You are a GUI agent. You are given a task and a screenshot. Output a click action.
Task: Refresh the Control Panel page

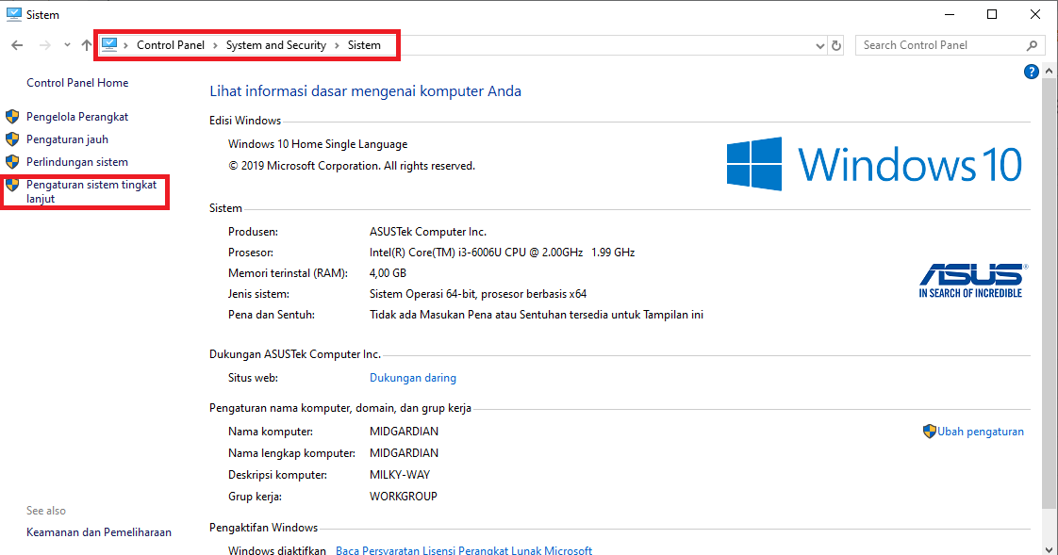coord(836,46)
